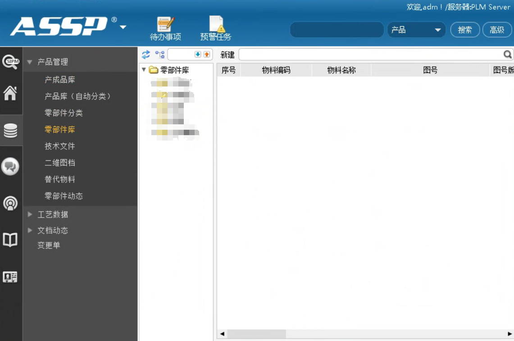Click the scroll left arrow
The image size is (514, 341).
(x=222, y=334)
